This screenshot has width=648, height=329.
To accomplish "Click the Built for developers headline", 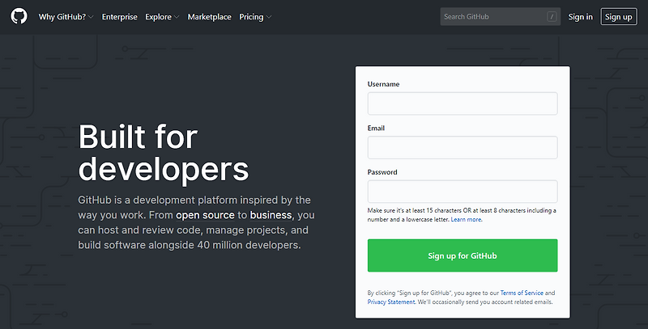I will point(164,153).
